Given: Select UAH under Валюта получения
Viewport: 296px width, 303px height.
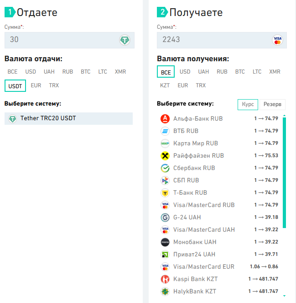Looking at the screenshot, I should pyautogui.click(x=203, y=72).
